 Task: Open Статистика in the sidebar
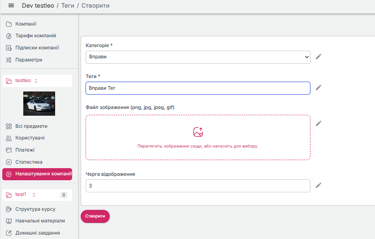29,162
